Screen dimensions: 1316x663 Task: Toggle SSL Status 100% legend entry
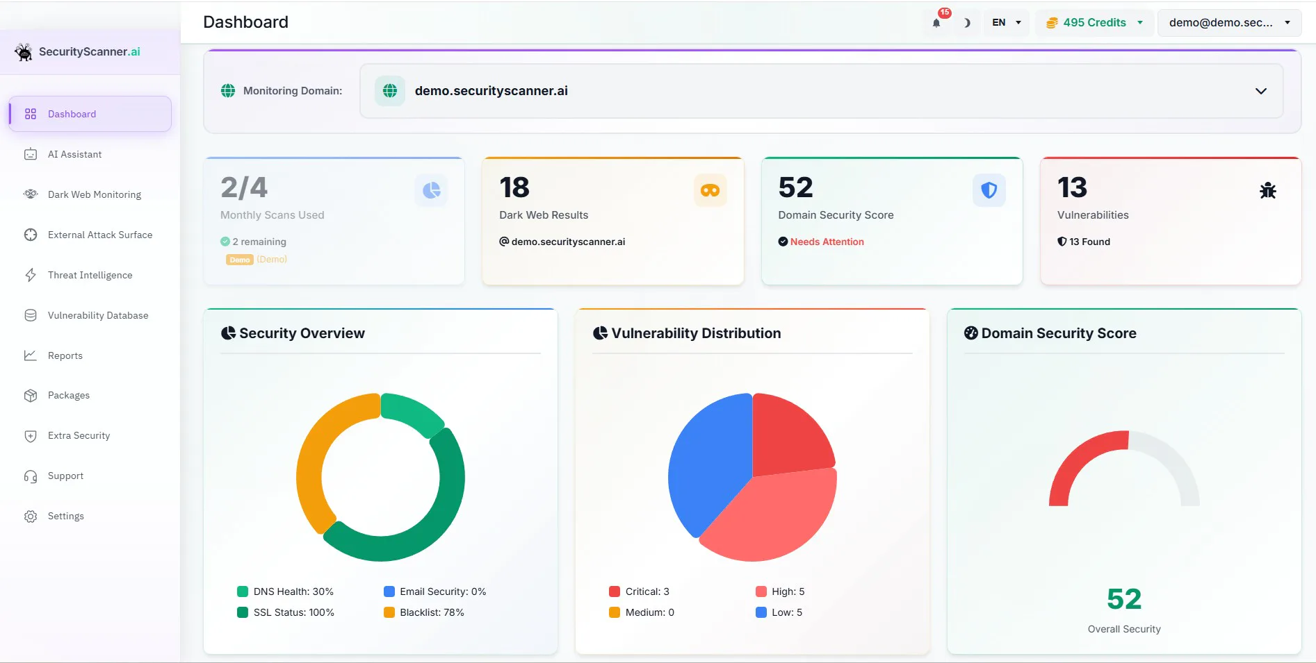click(x=286, y=612)
